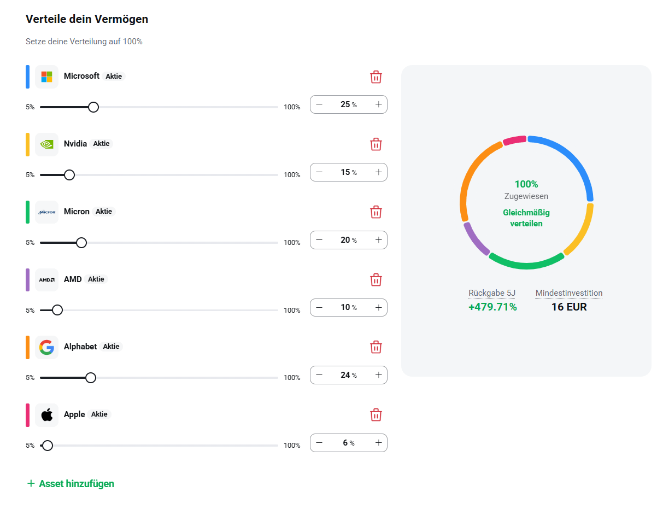This screenshot has width=663, height=521.
Task: Click the green color bar beside Micron
Action: coord(27,212)
